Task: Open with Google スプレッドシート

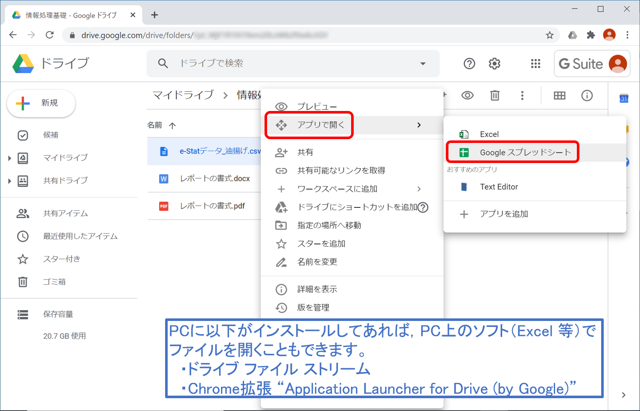Action: [535, 152]
